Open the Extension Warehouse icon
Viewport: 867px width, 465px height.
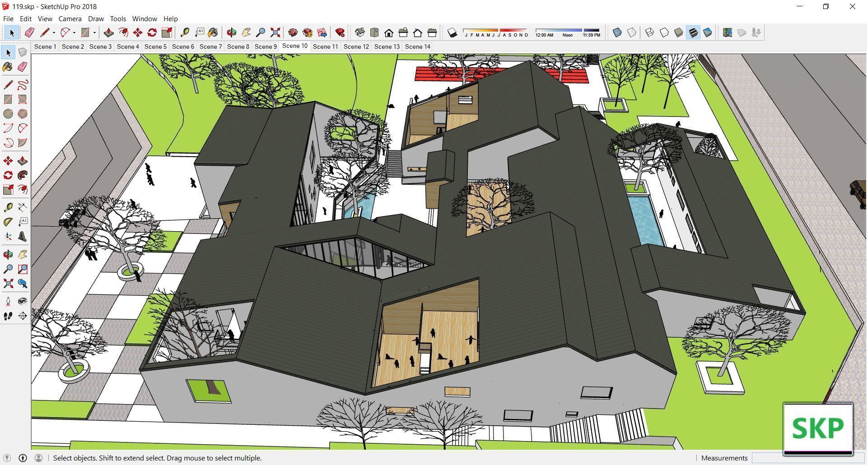tap(308, 33)
